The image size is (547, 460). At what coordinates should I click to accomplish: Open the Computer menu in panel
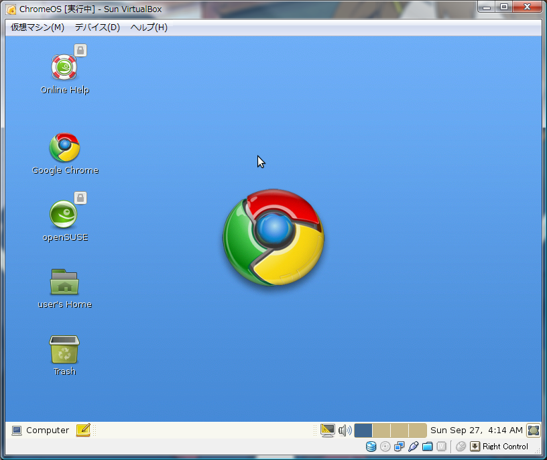coord(40,430)
